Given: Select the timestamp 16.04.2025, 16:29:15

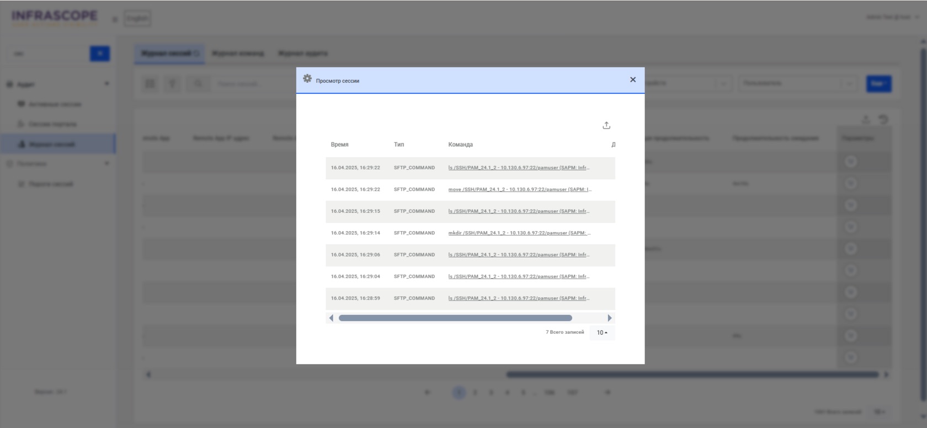Looking at the screenshot, I should (355, 211).
